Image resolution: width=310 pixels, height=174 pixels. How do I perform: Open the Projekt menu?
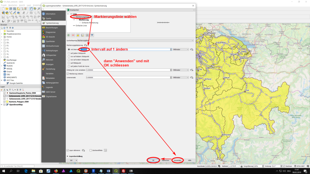tap(4, 5)
